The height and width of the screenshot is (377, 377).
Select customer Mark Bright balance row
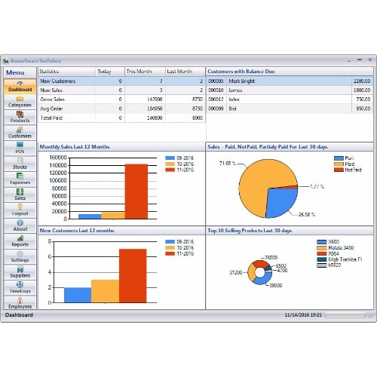pyautogui.click(x=290, y=81)
